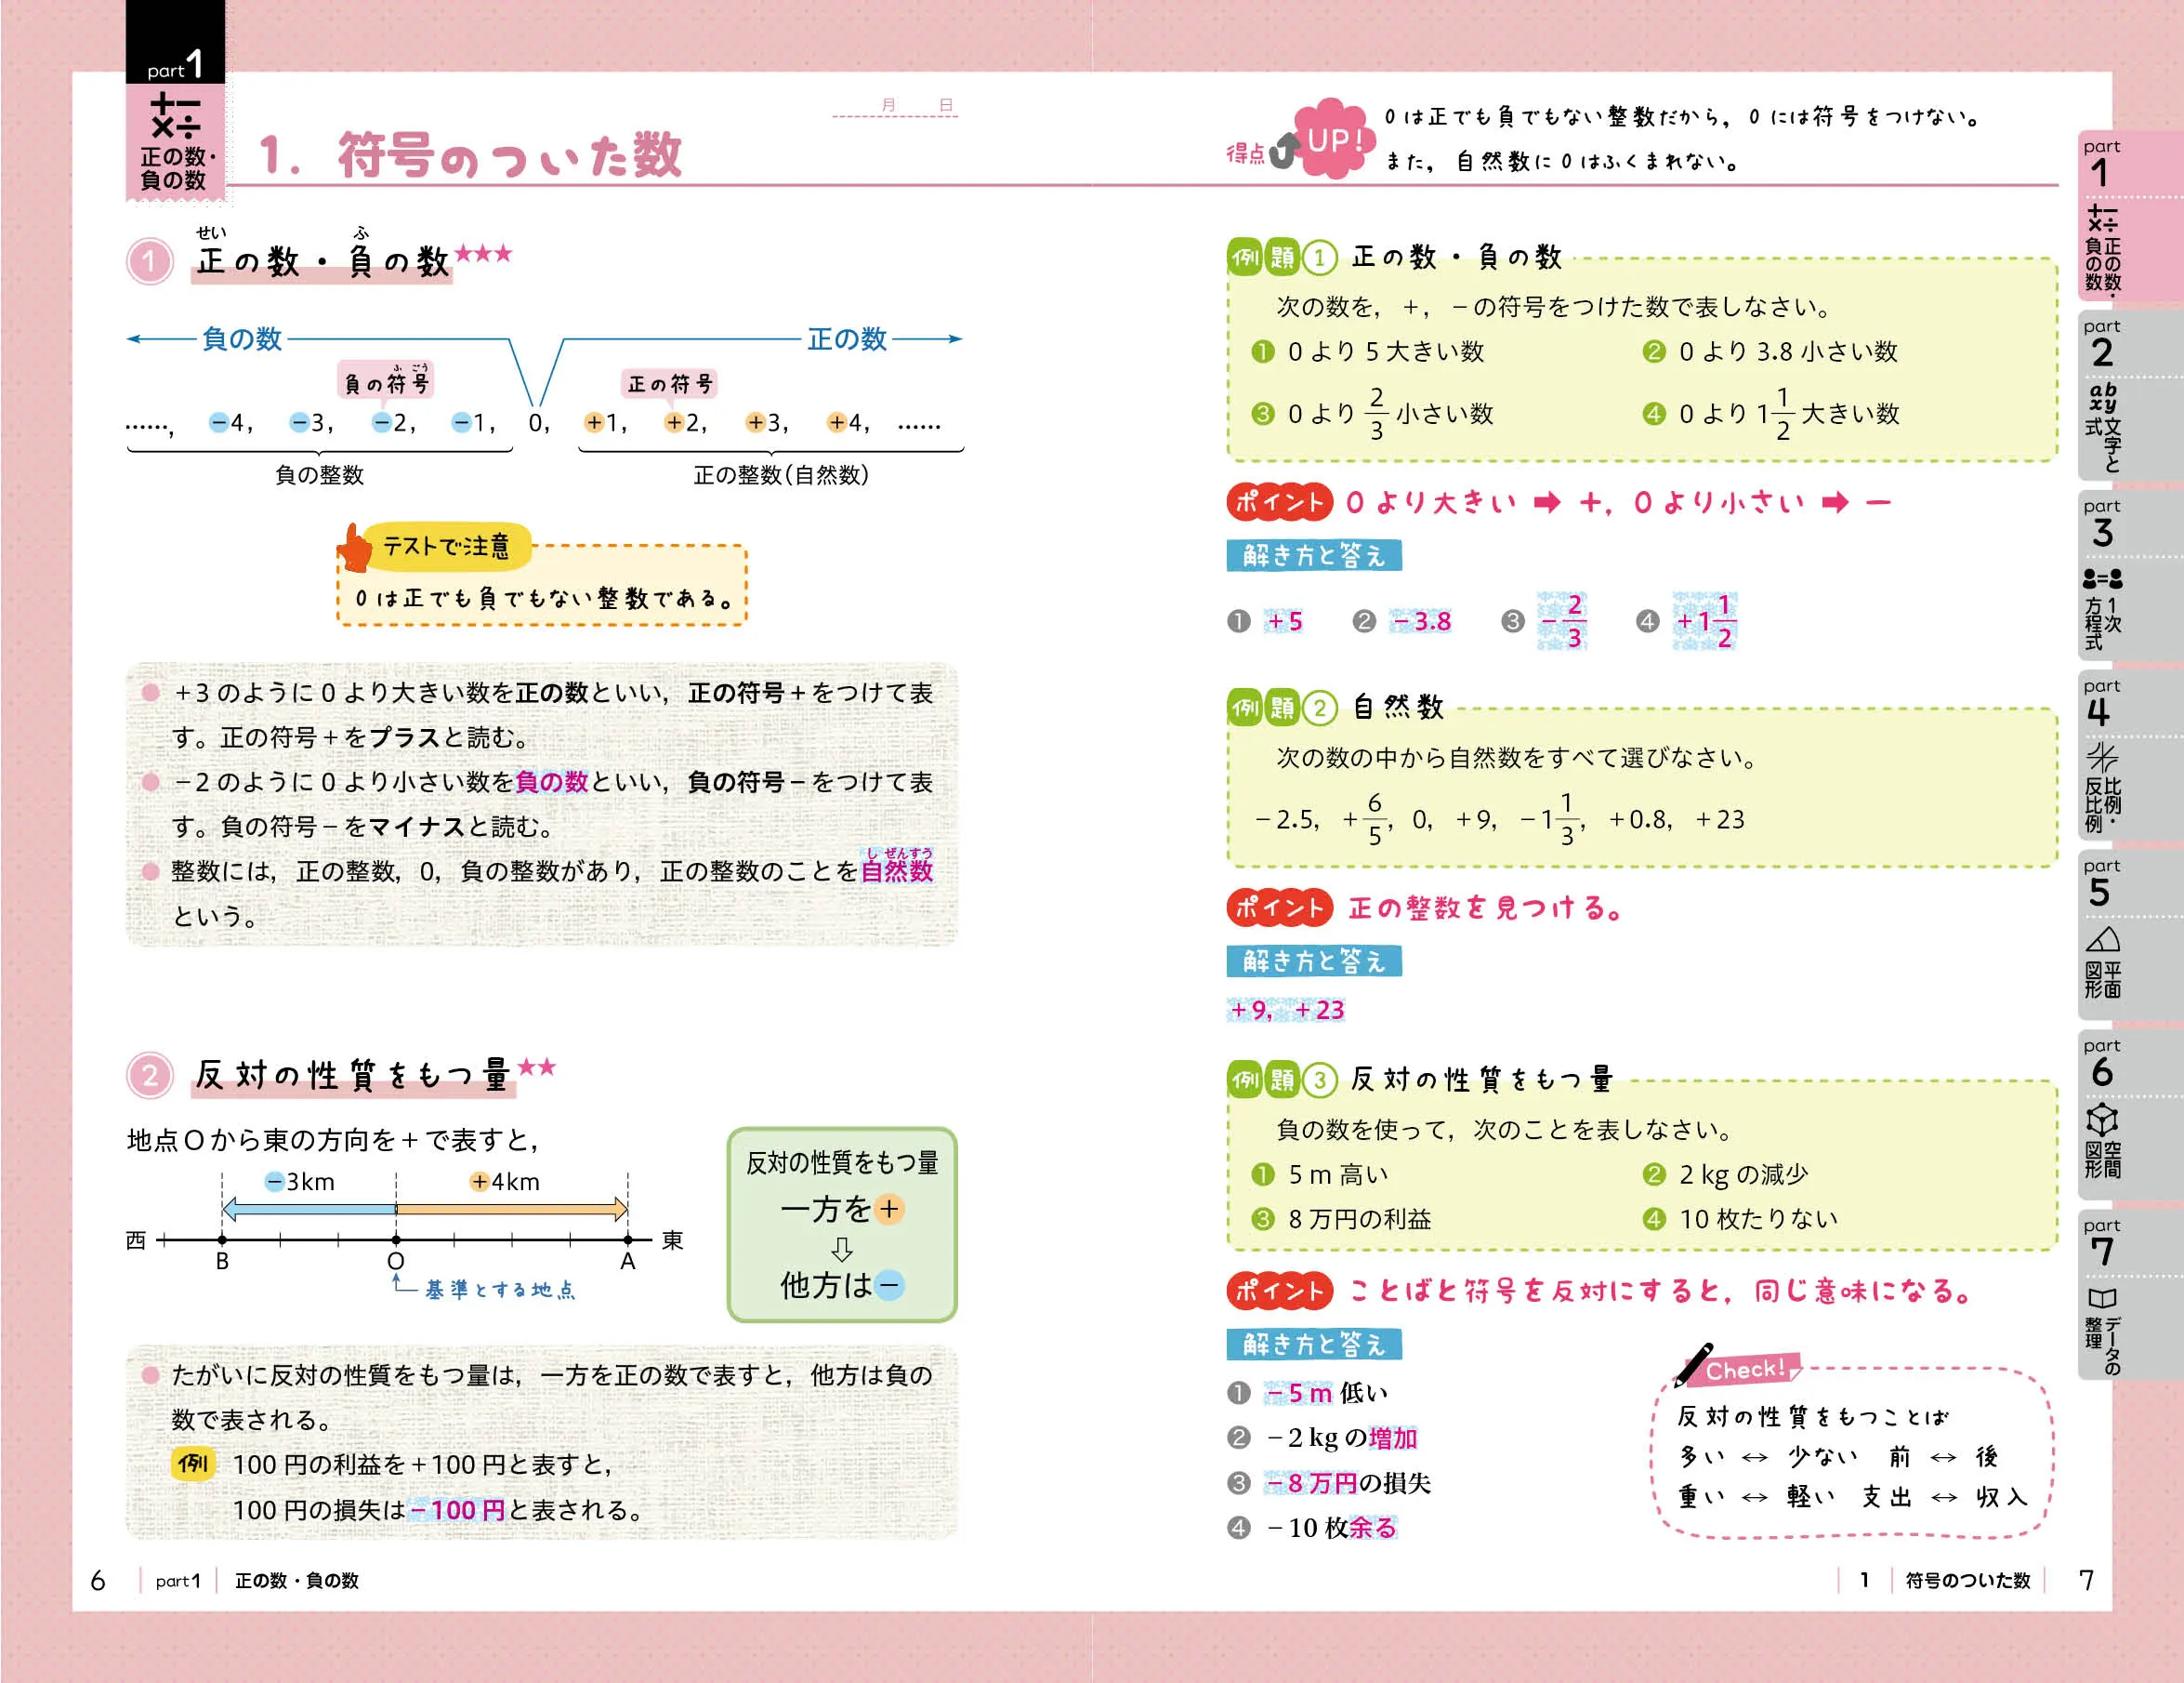The height and width of the screenshot is (1683, 2184).
Task: Click the テストで注意 yellow label
Action: point(446,547)
